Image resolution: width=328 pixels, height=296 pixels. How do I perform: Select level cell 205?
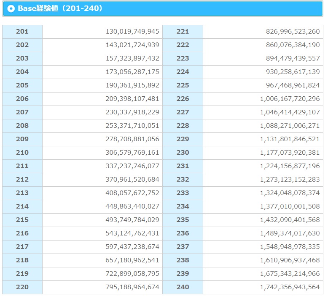tap(22, 85)
